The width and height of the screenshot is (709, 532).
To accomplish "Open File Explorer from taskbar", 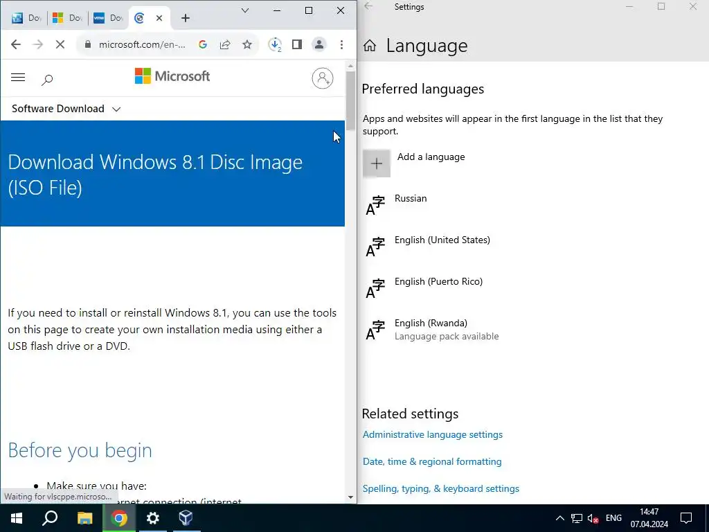I will pos(84,518).
